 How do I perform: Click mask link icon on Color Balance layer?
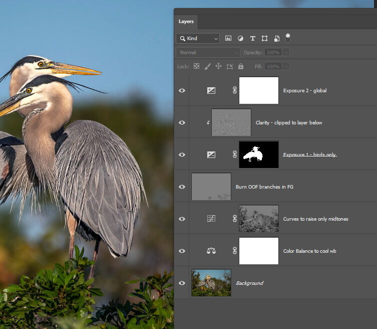pos(235,251)
